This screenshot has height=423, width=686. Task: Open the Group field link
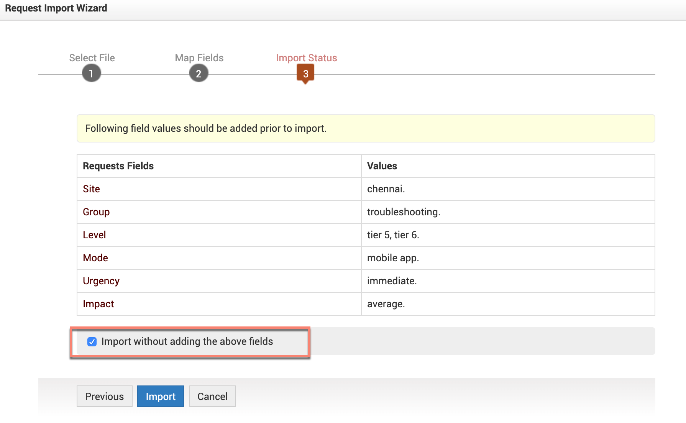tap(96, 212)
